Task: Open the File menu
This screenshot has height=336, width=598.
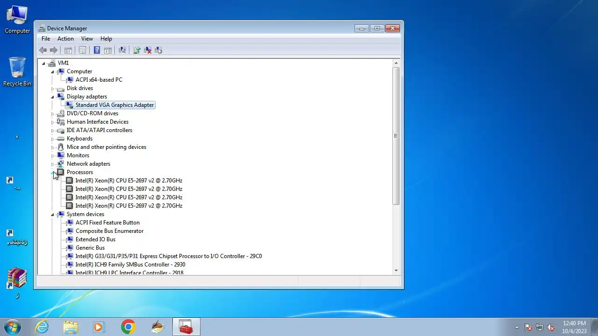Action: 46,39
